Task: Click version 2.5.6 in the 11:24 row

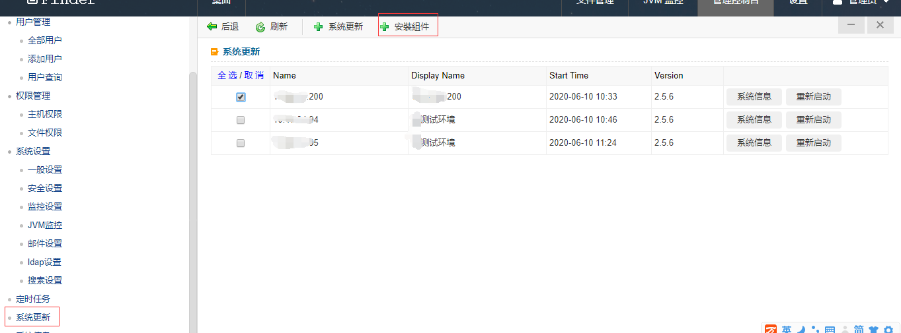Action: [664, 143]
